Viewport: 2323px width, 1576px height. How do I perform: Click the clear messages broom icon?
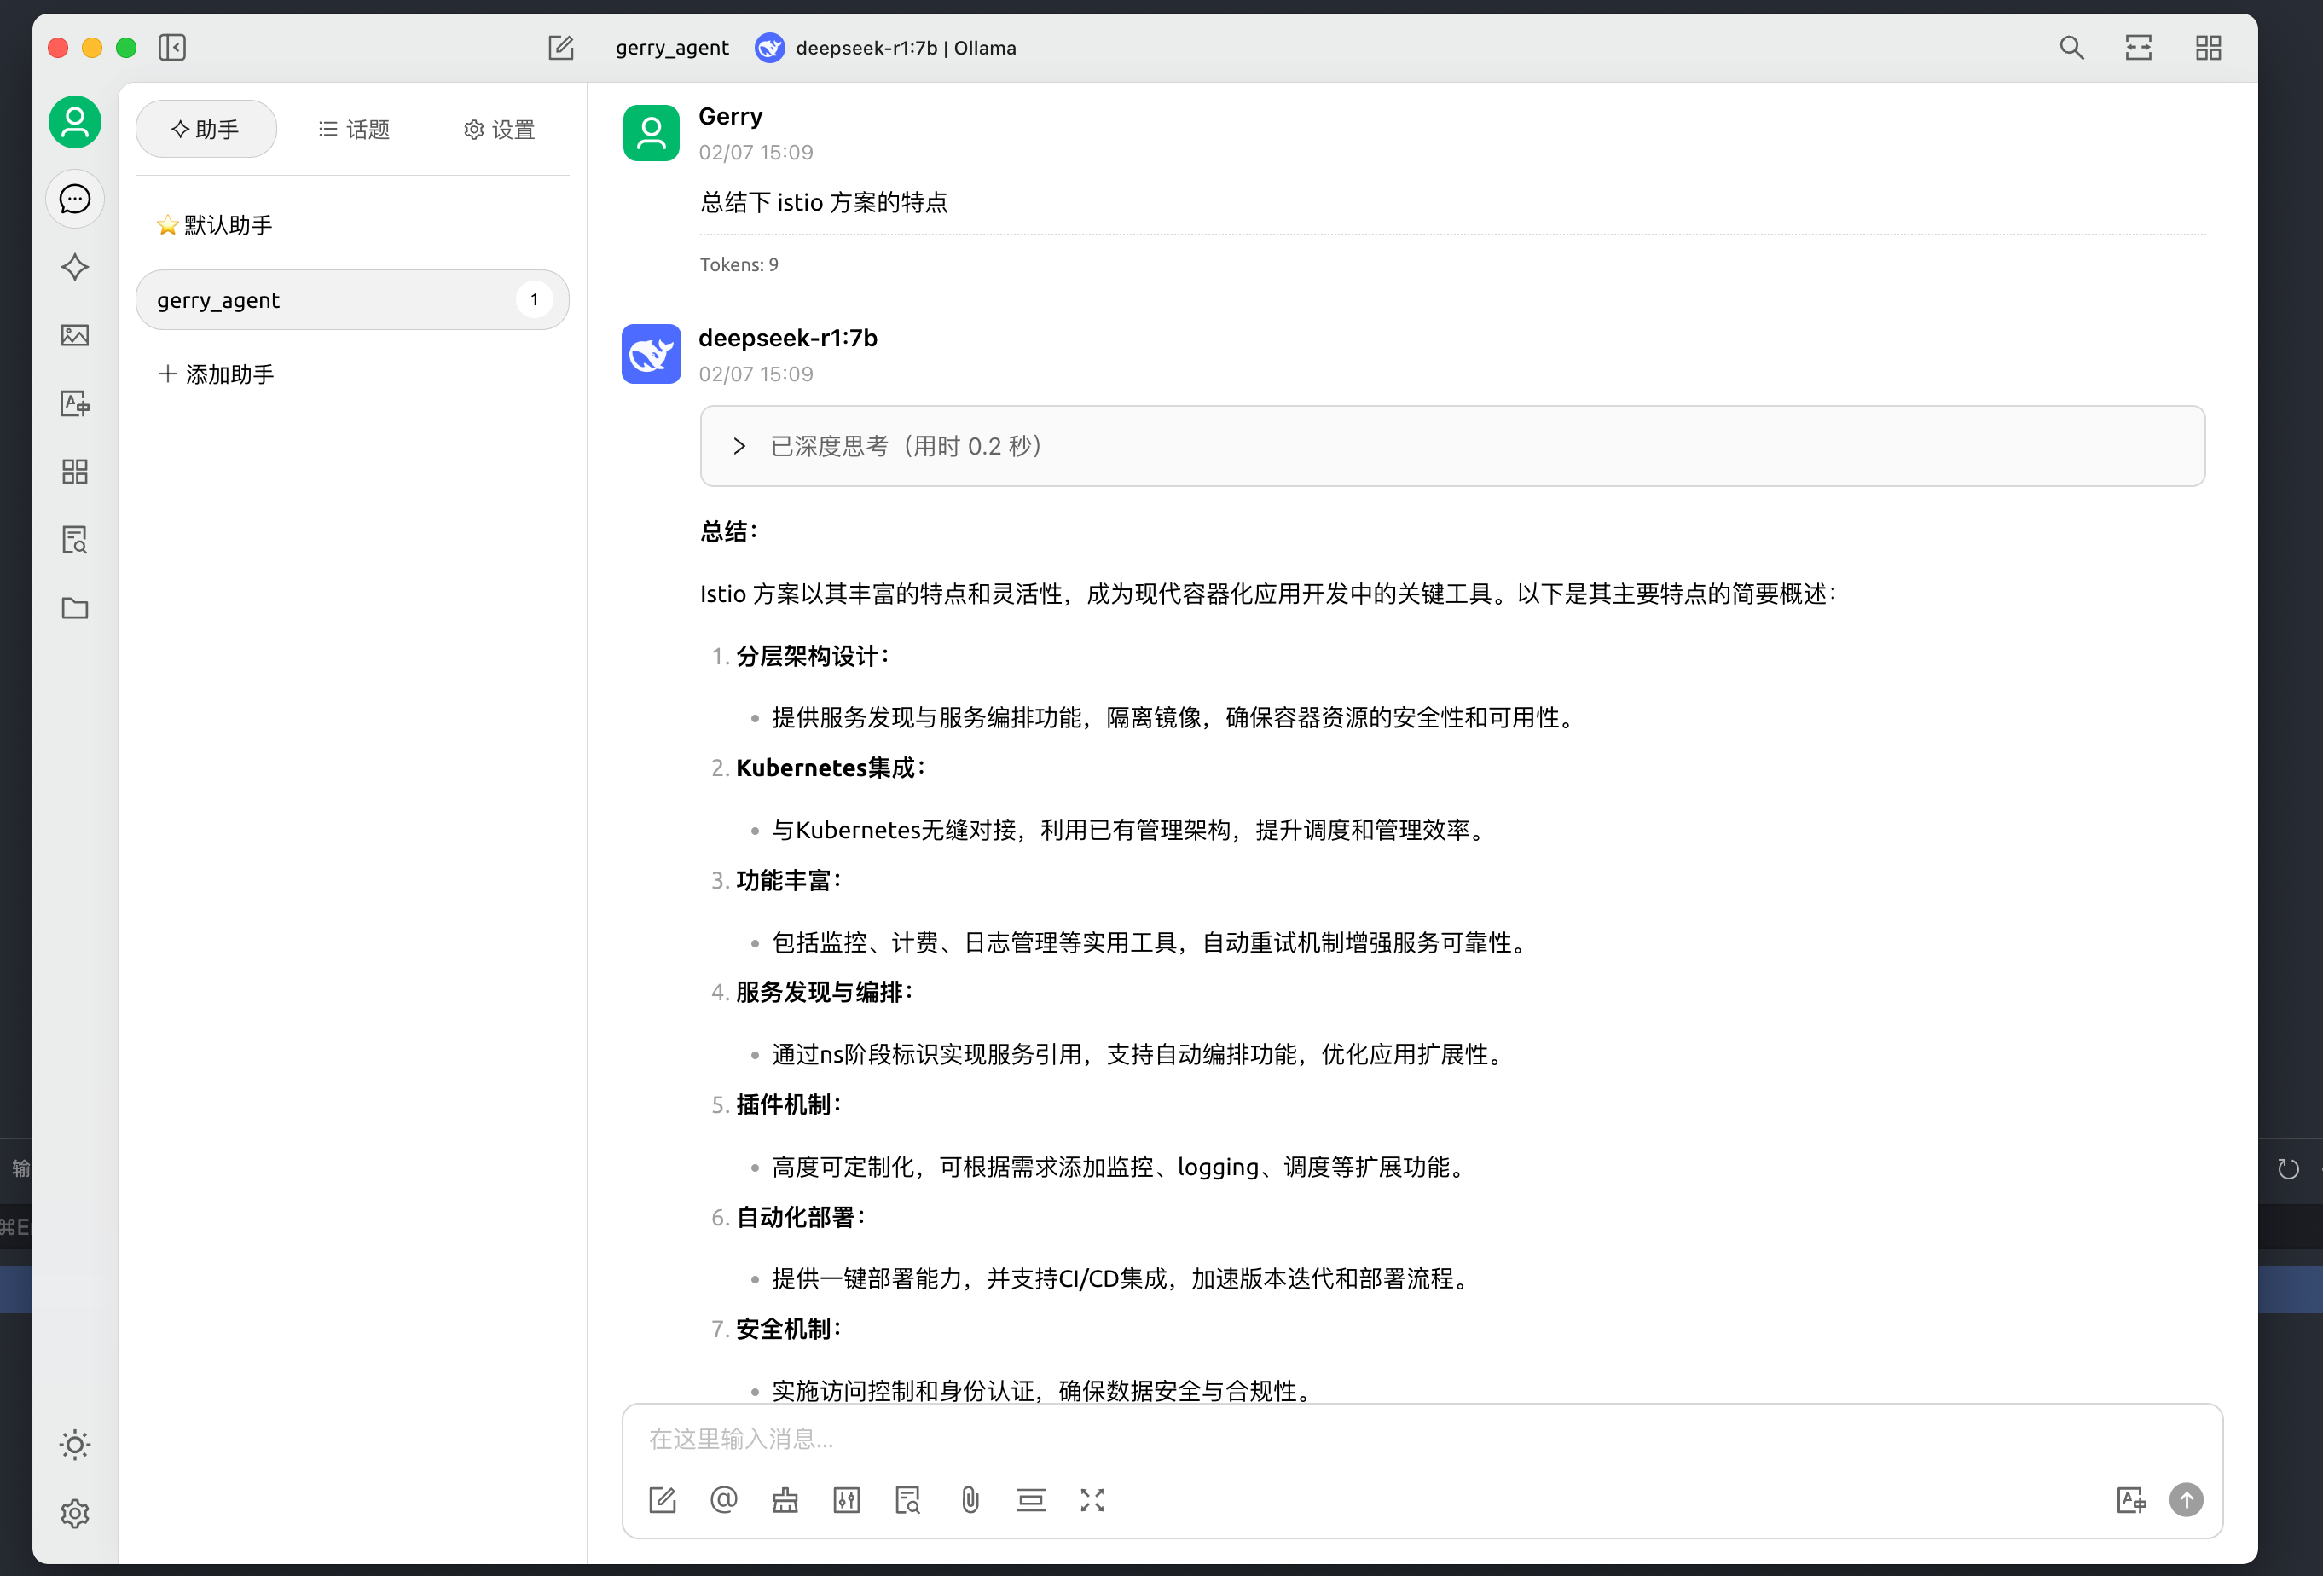[x=785, y=1500]
